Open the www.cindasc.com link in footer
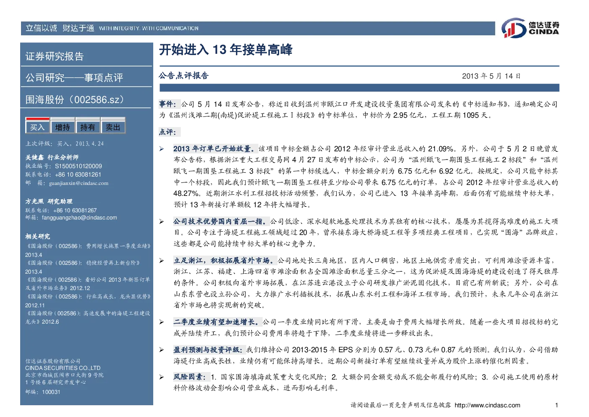589x417 pixels. [x=487, y=405]
